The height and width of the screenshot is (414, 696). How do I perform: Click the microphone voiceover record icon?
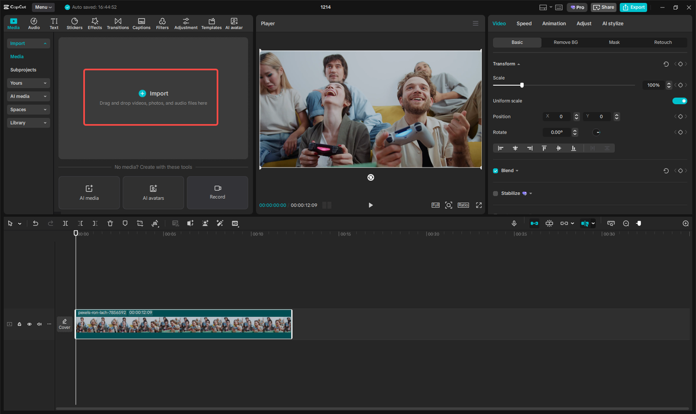(x=514, y=223)
